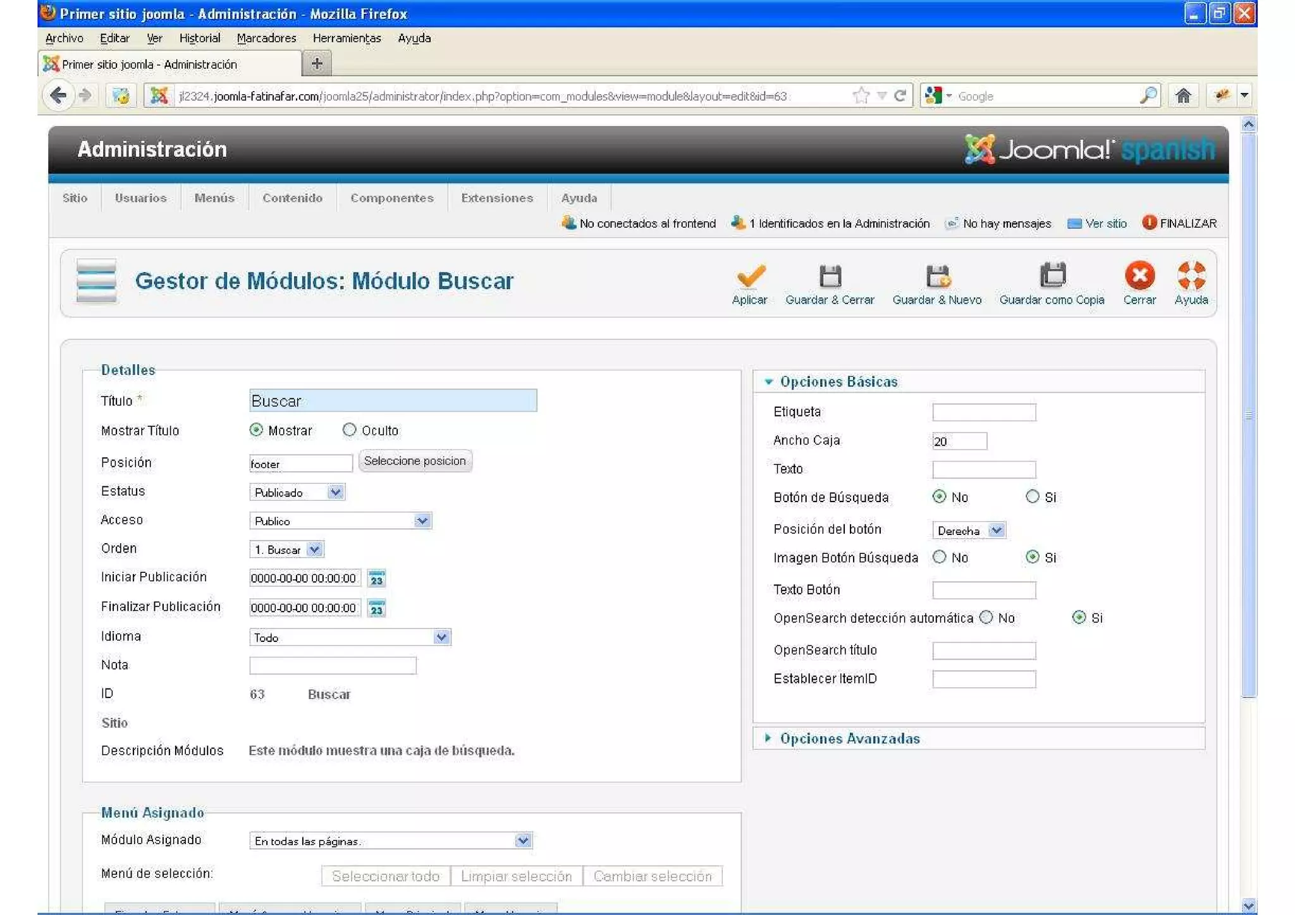Click the Ver sitio link
Viewport: 1295px width, 915px height.
click(1105, 223)
